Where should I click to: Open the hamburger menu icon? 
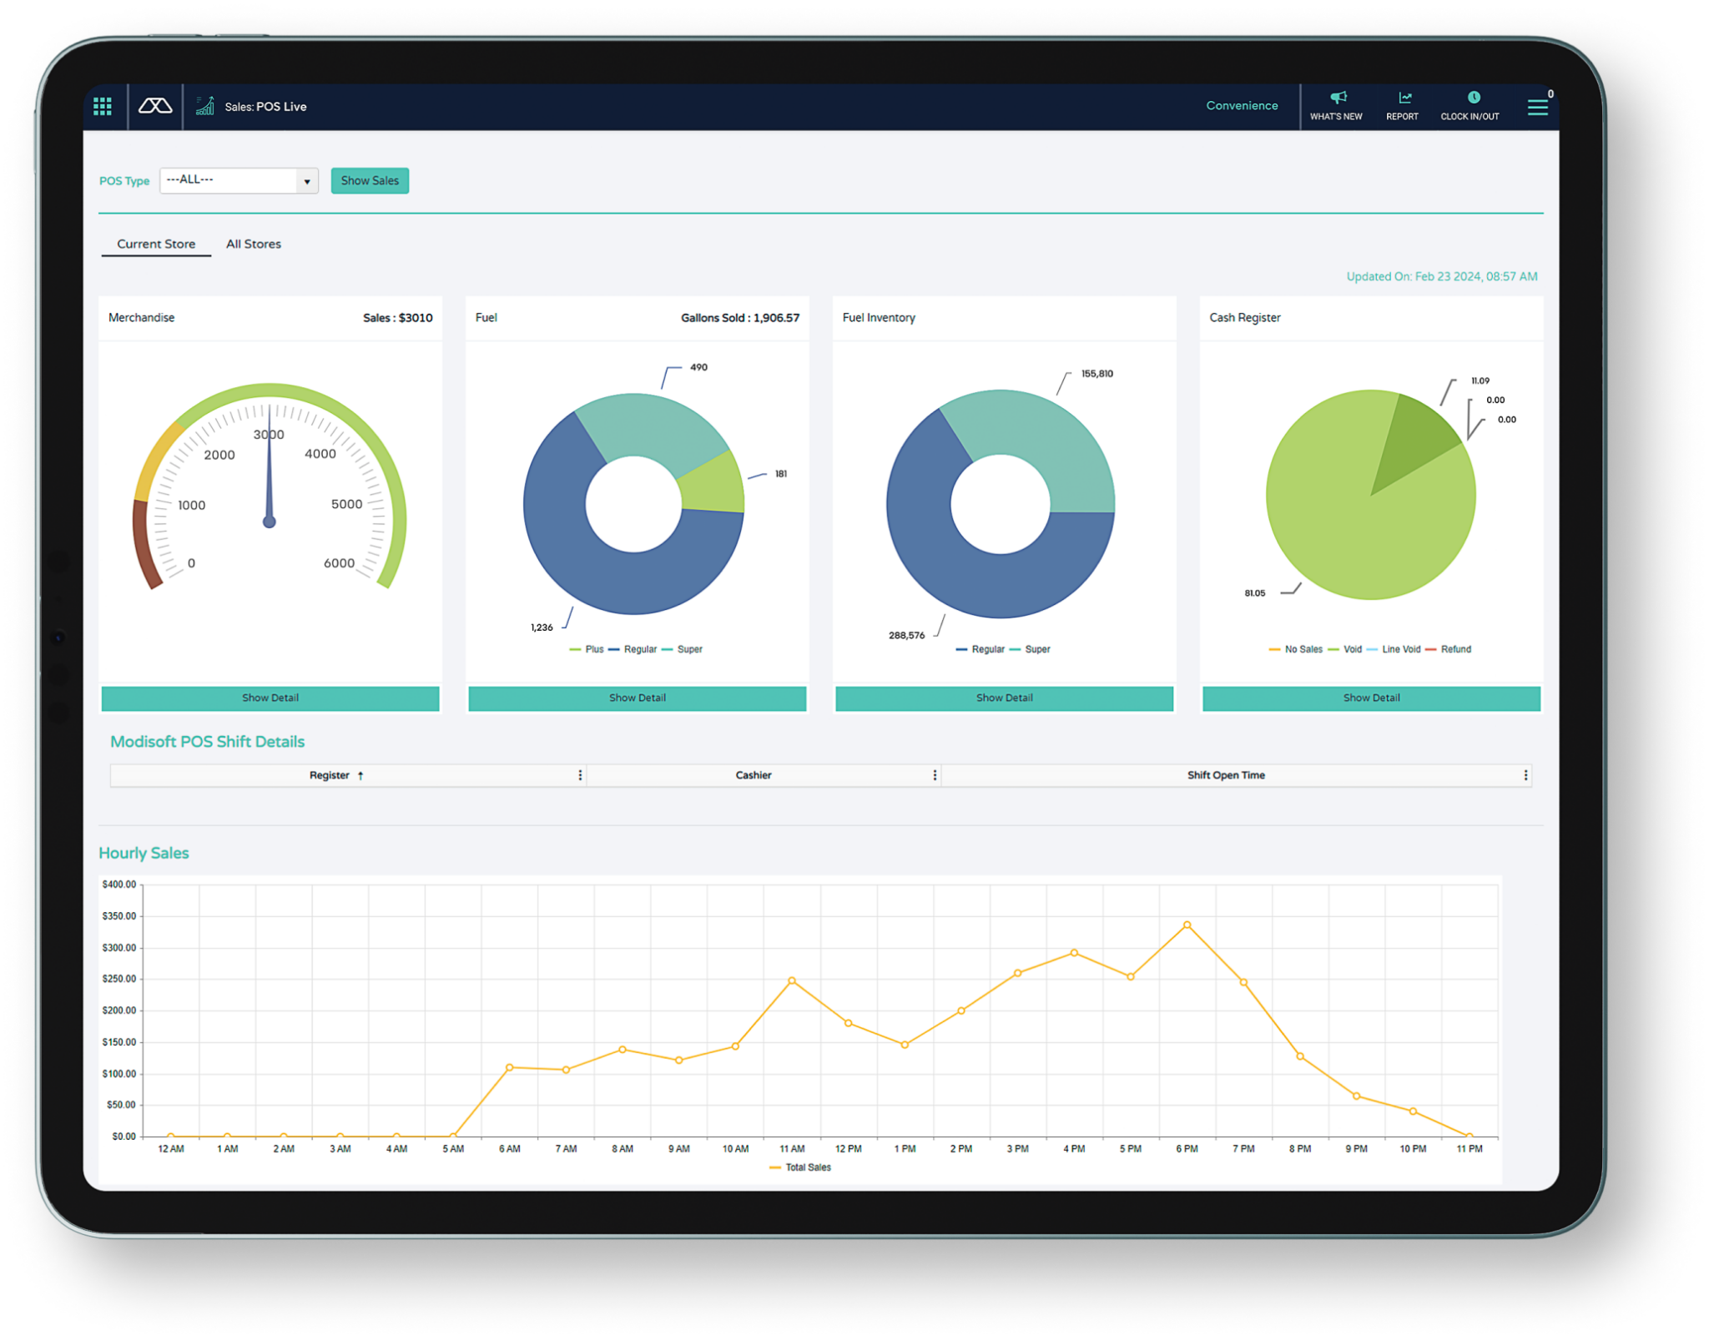(x=1537, y=108)
